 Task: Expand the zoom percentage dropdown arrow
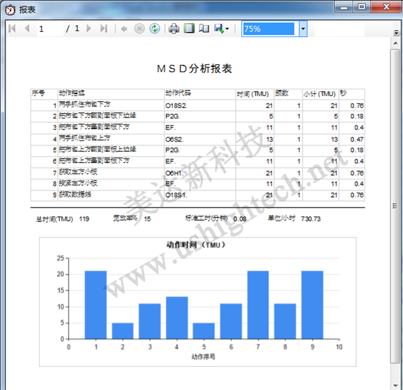click(x=303, y=29)
